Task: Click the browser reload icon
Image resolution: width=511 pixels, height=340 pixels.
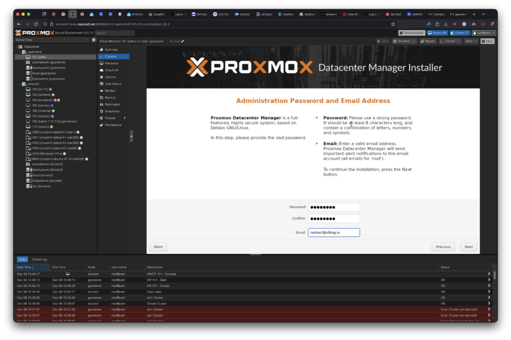Action: tap(36, 24)
